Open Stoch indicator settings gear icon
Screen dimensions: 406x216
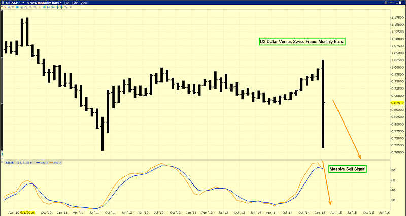tap(31, 163)
